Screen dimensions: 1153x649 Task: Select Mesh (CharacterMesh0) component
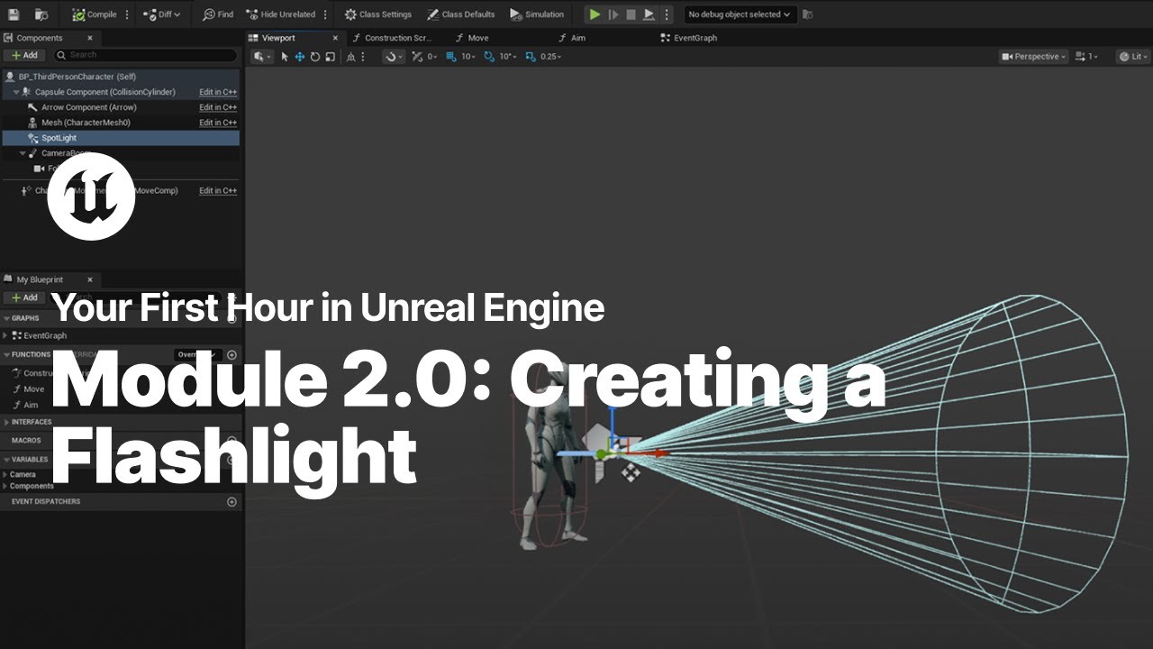(x=120, y=123)
